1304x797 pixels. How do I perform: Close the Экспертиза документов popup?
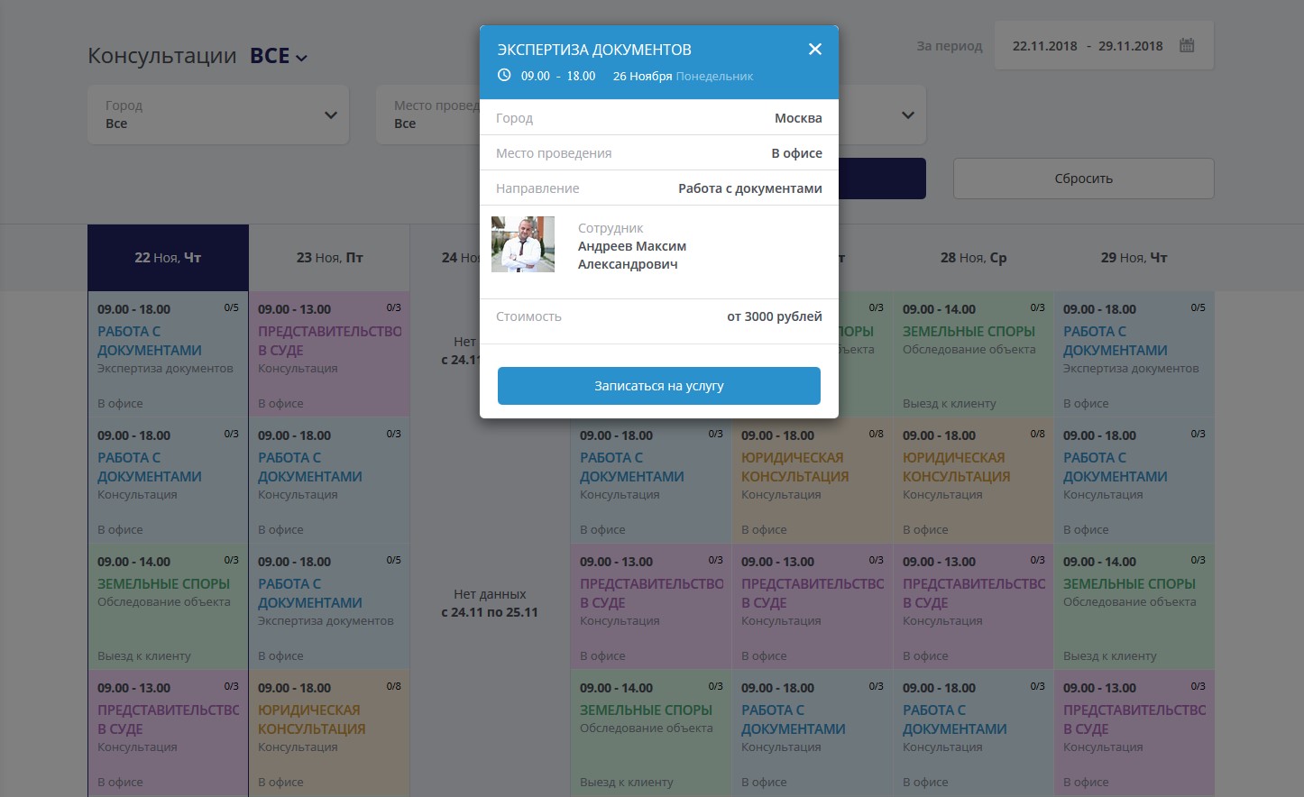pyautogui.click(x=814, y=50)
